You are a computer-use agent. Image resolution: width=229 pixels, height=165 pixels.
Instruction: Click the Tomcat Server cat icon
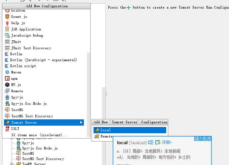point(7,122)
